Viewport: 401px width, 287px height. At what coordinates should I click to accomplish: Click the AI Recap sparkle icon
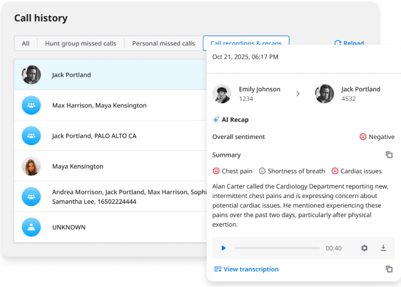click(216, 120)
